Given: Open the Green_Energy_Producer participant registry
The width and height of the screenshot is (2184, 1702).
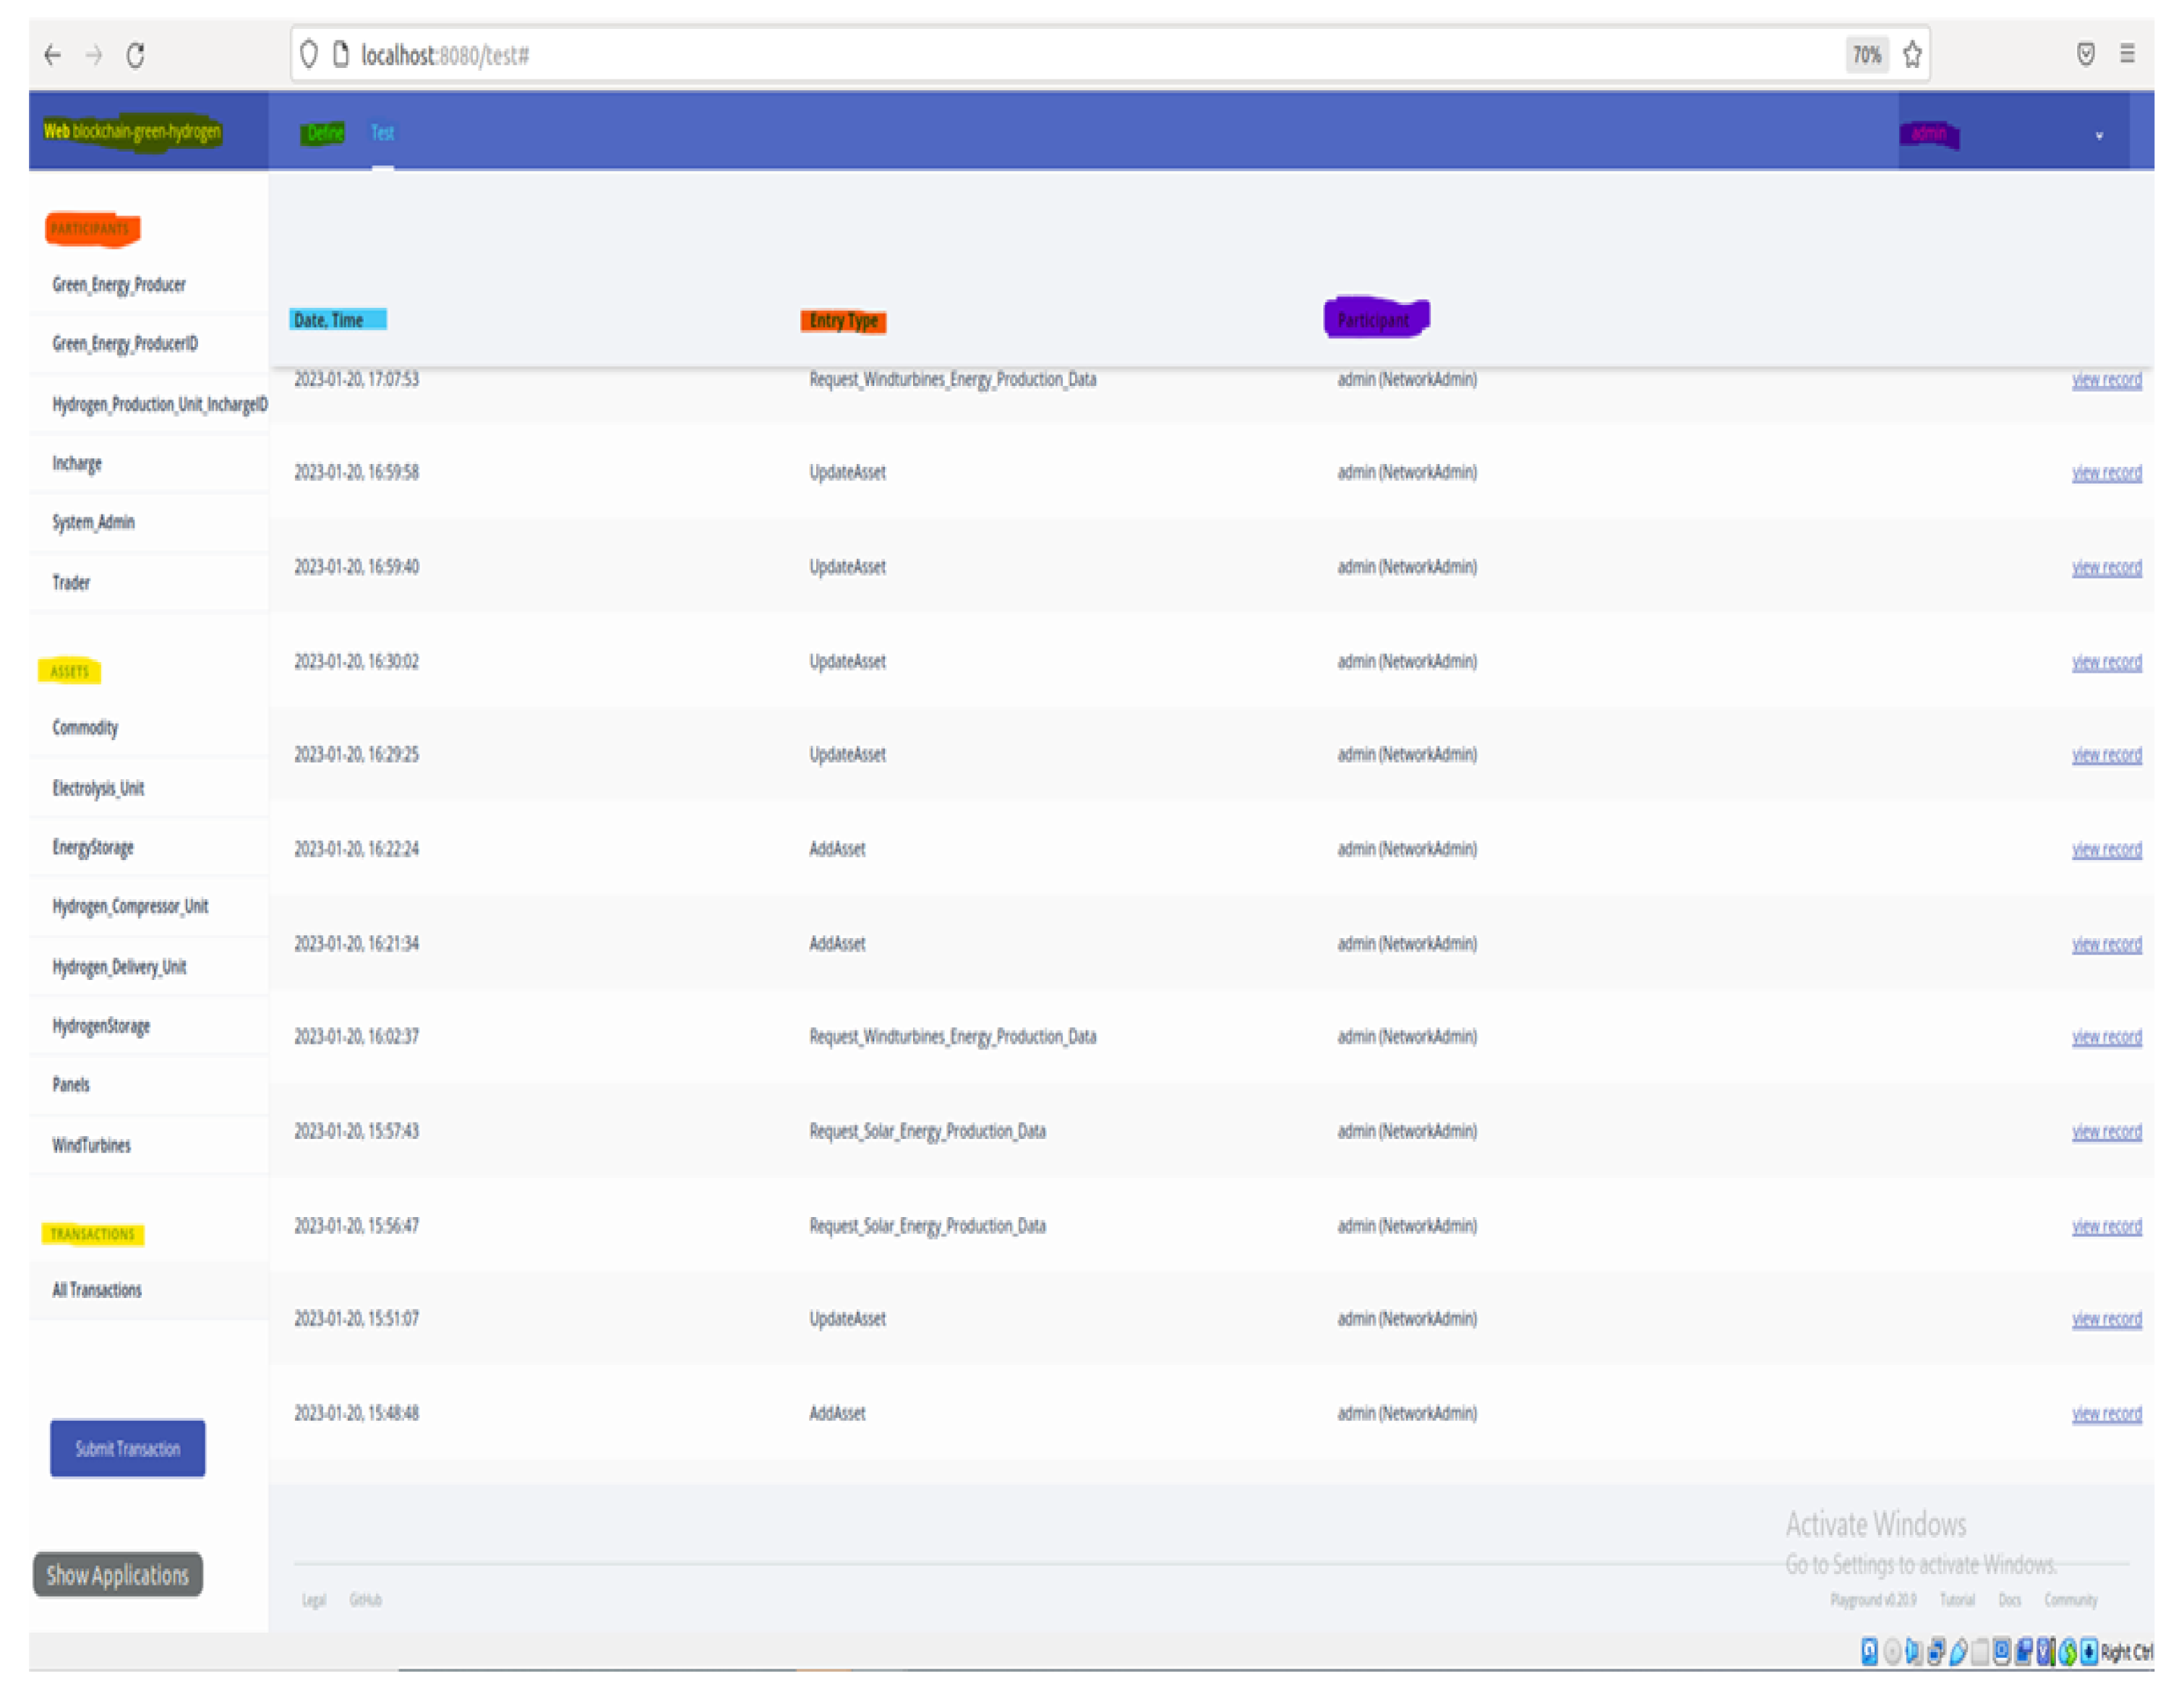Looking at the screenshot, I should (x=119, y=285).
